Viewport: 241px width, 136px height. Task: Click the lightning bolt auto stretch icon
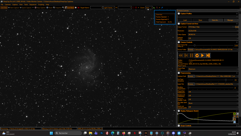pyautogui.click(x=235, y=116)
